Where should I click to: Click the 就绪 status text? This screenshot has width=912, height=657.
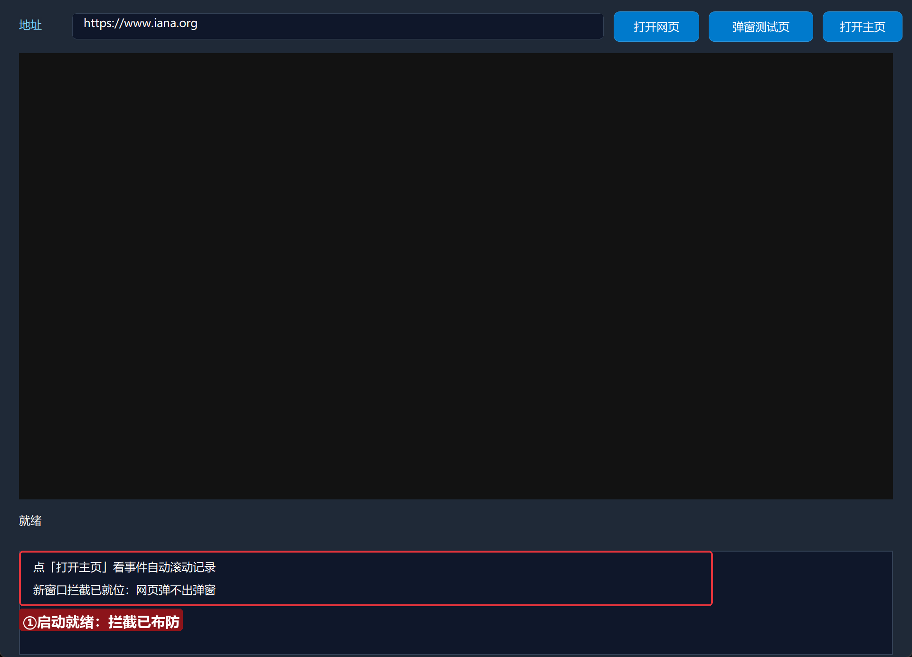[30, 521]
